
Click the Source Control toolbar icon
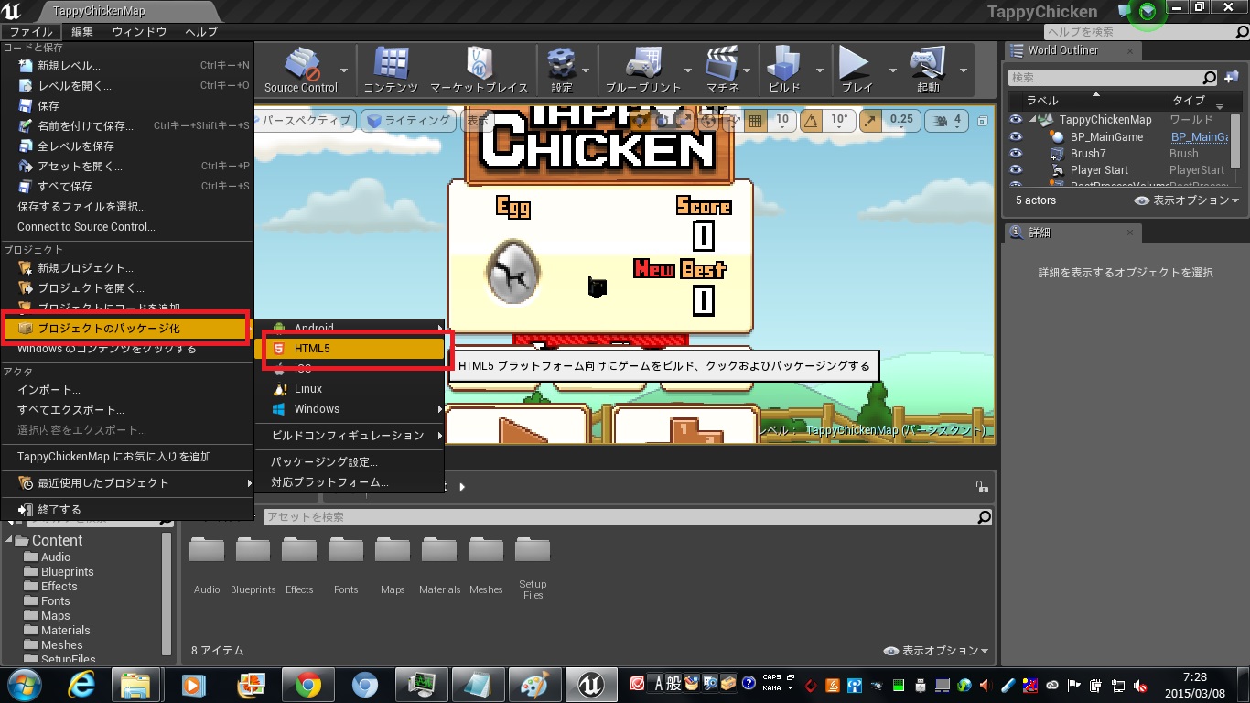pos(302,64)
